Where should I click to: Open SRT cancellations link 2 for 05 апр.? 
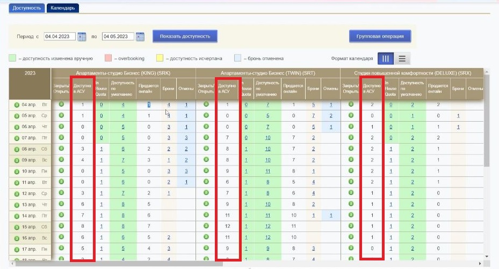coord(331,116)
